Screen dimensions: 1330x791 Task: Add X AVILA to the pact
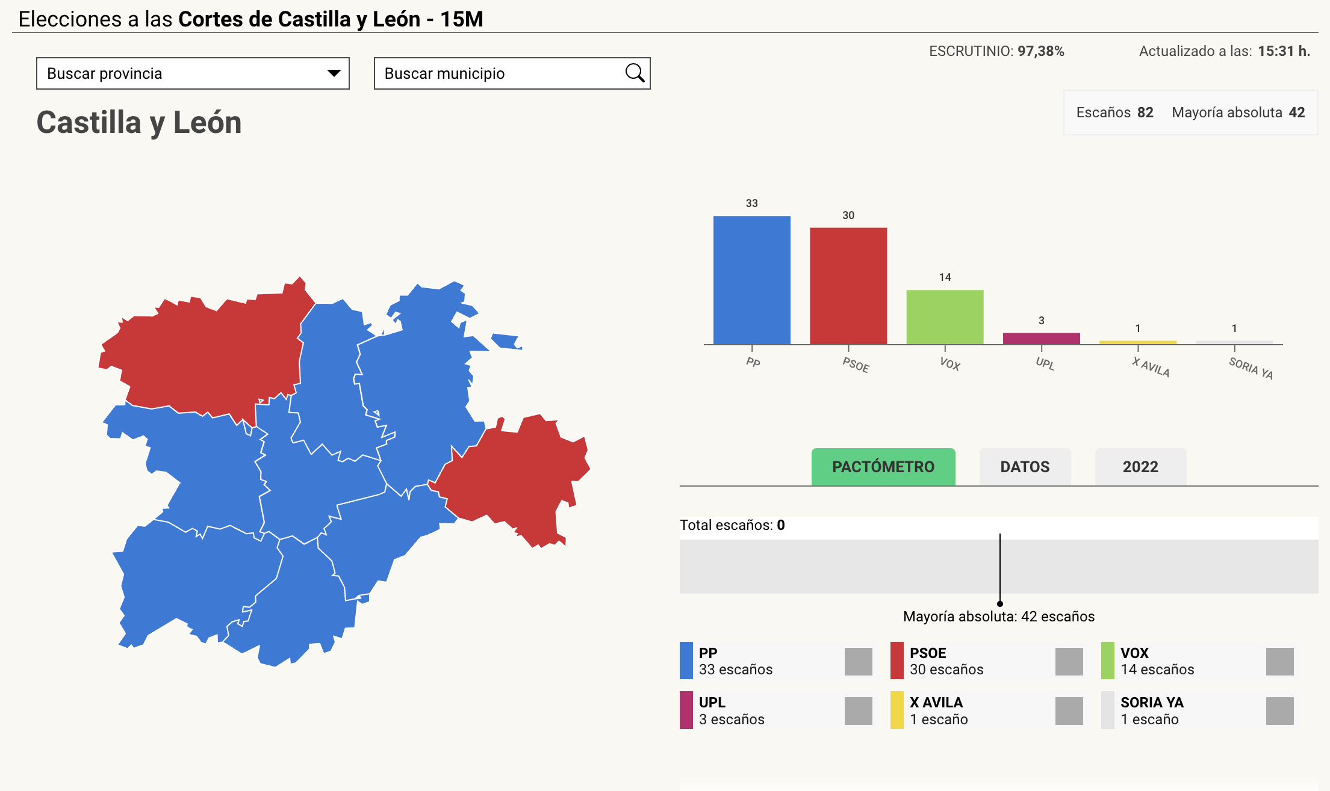(1069, 711)
